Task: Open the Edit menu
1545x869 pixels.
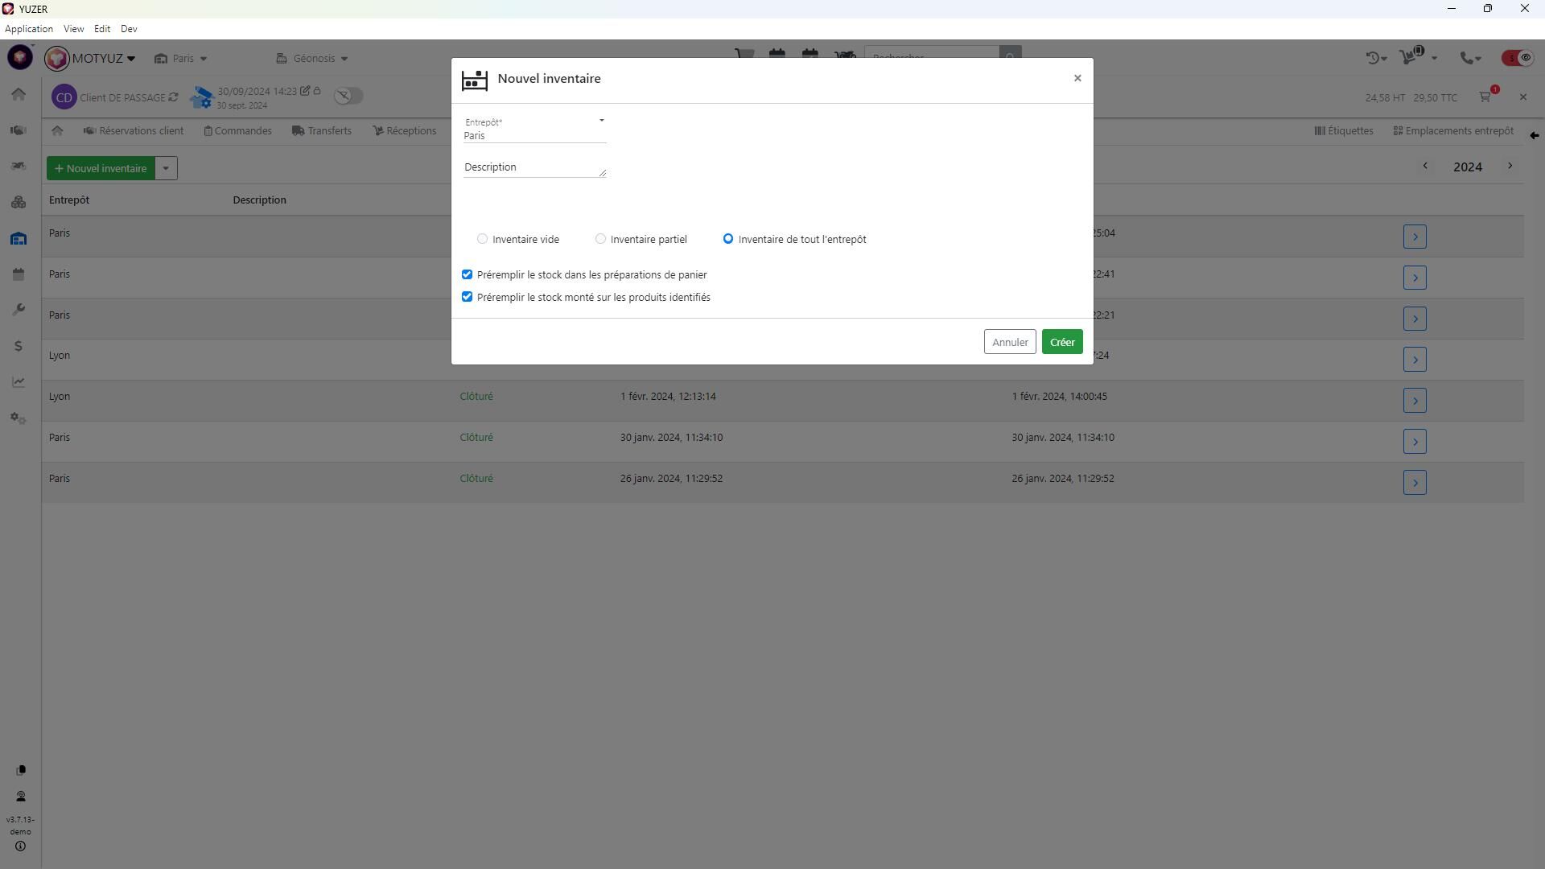Action: (x=101, y=29)
